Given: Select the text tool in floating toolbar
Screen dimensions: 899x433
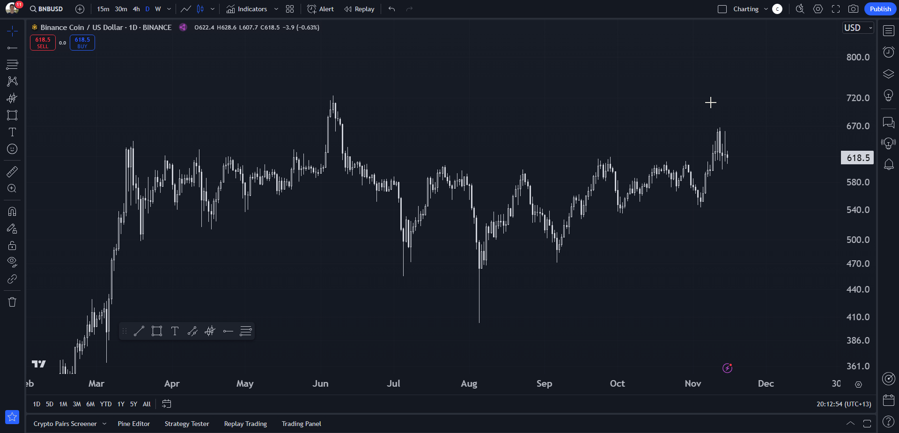Looking at the screenshot, I should click(x=175, y=331).
